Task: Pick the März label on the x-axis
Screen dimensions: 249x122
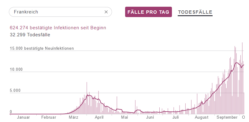Action: tap(74, 117)
